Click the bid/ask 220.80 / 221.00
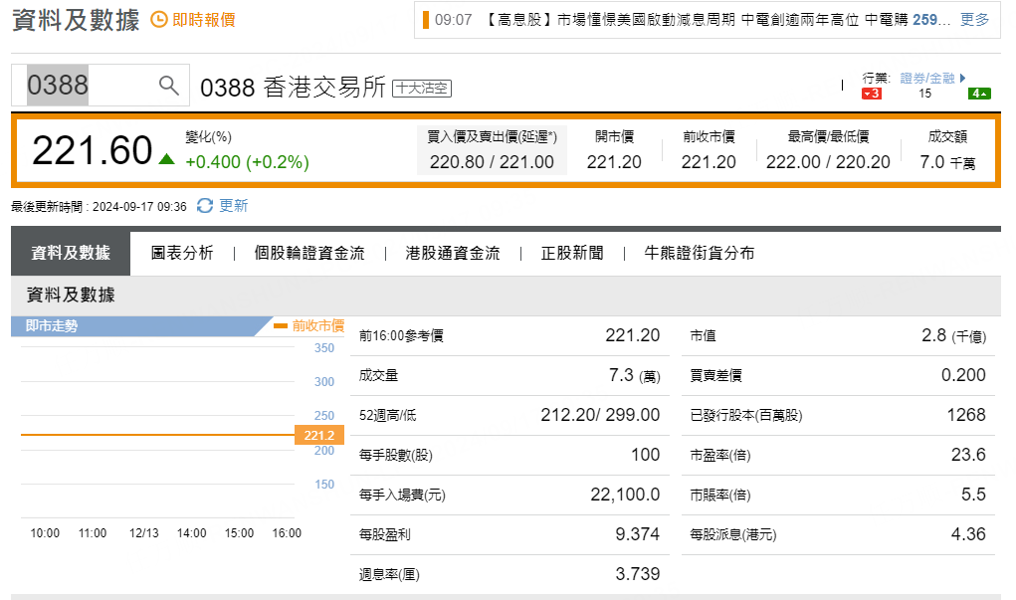Screen dimensions: 1016x600 pyautogui.click(x=492, y=161)
